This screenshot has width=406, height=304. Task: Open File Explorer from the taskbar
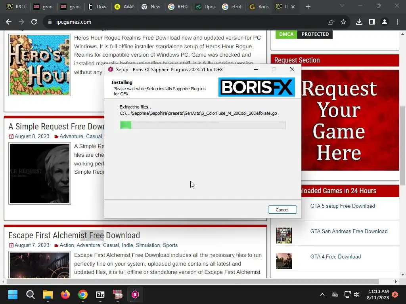48,294
